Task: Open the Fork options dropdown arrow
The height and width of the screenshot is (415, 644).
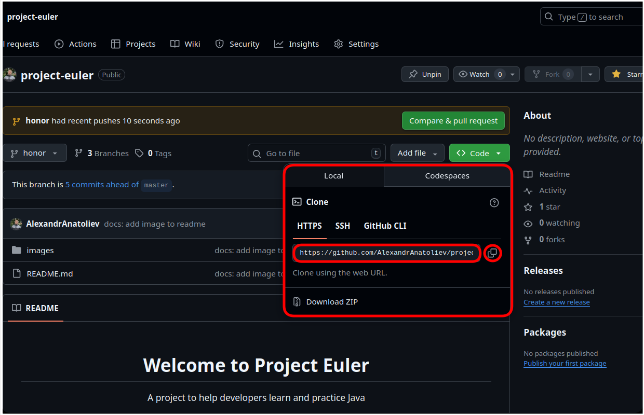Action: coord(590,74)
